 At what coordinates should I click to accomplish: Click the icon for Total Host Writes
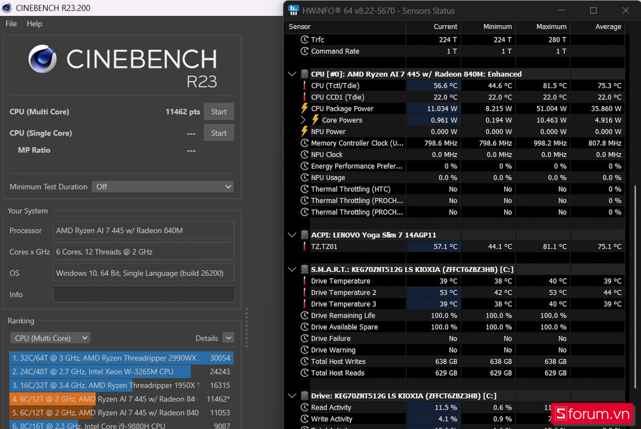tap(304, 361)
